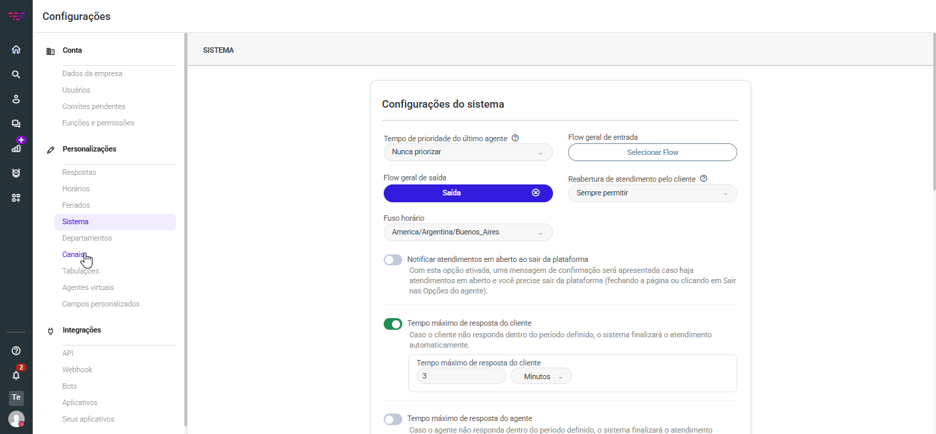Click the Integrações plug icon

[x=50, y=330]
